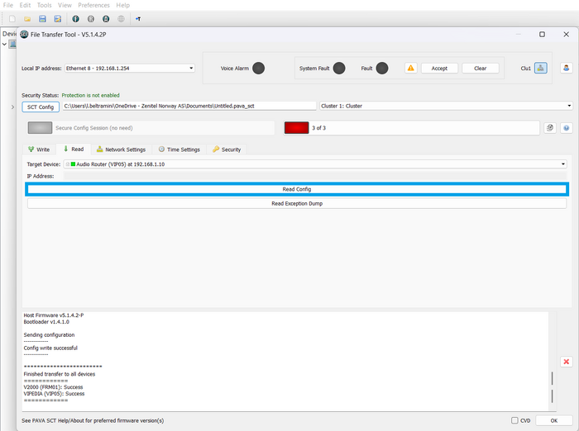This screenshot has height=431, width=579.
Task: Click the yellow warning triangle icon
Action: pyautogui.click(x=410, y=69)
